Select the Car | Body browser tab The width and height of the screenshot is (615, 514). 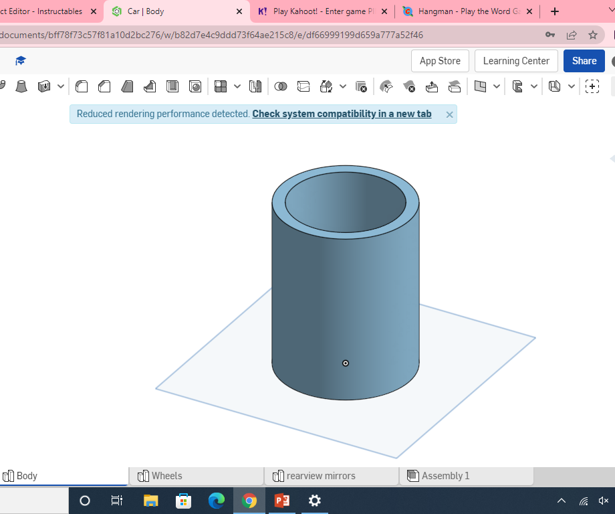pos(176,11)
